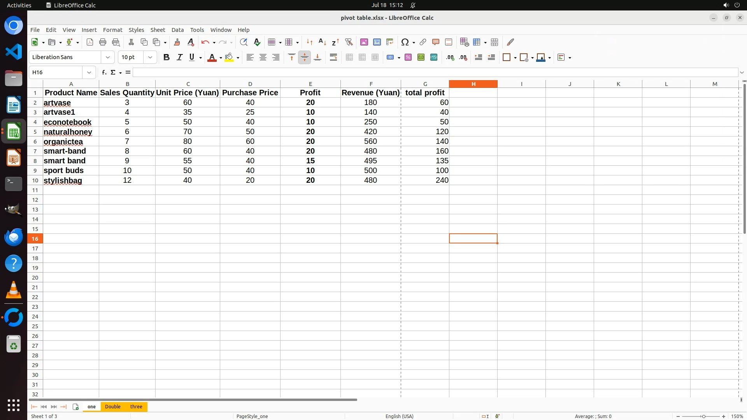
Task: Click the Format as Percent icon
Action: [x=408, y=57]
